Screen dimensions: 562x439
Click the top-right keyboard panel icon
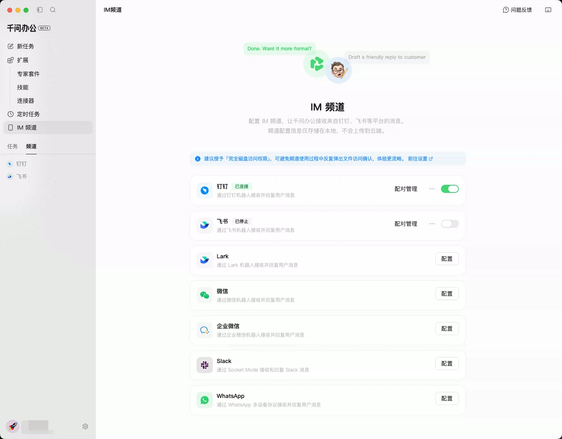[x=548, y=10]
